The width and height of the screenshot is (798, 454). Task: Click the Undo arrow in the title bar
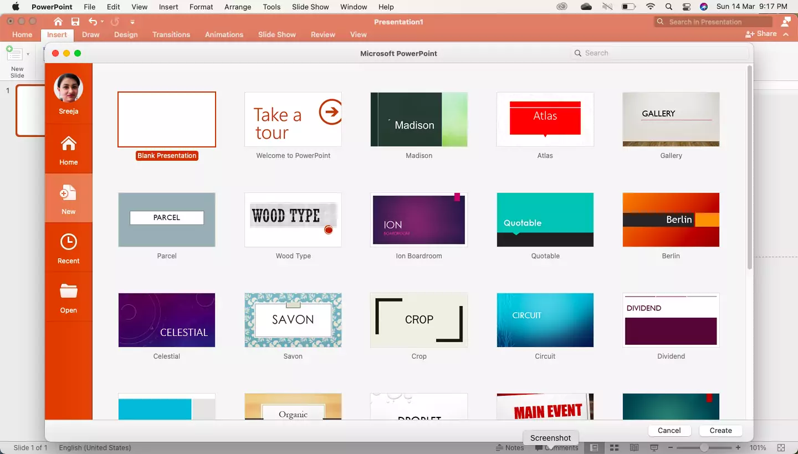tap(93, 22)
